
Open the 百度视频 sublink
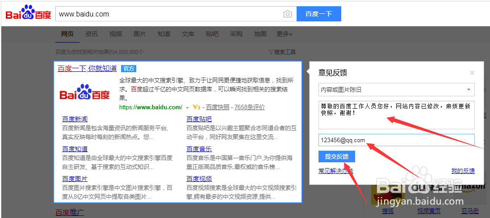point(199,179)
